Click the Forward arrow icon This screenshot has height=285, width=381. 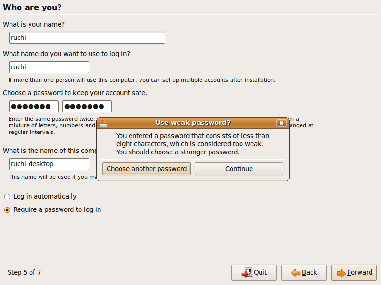tap(341, 273)
